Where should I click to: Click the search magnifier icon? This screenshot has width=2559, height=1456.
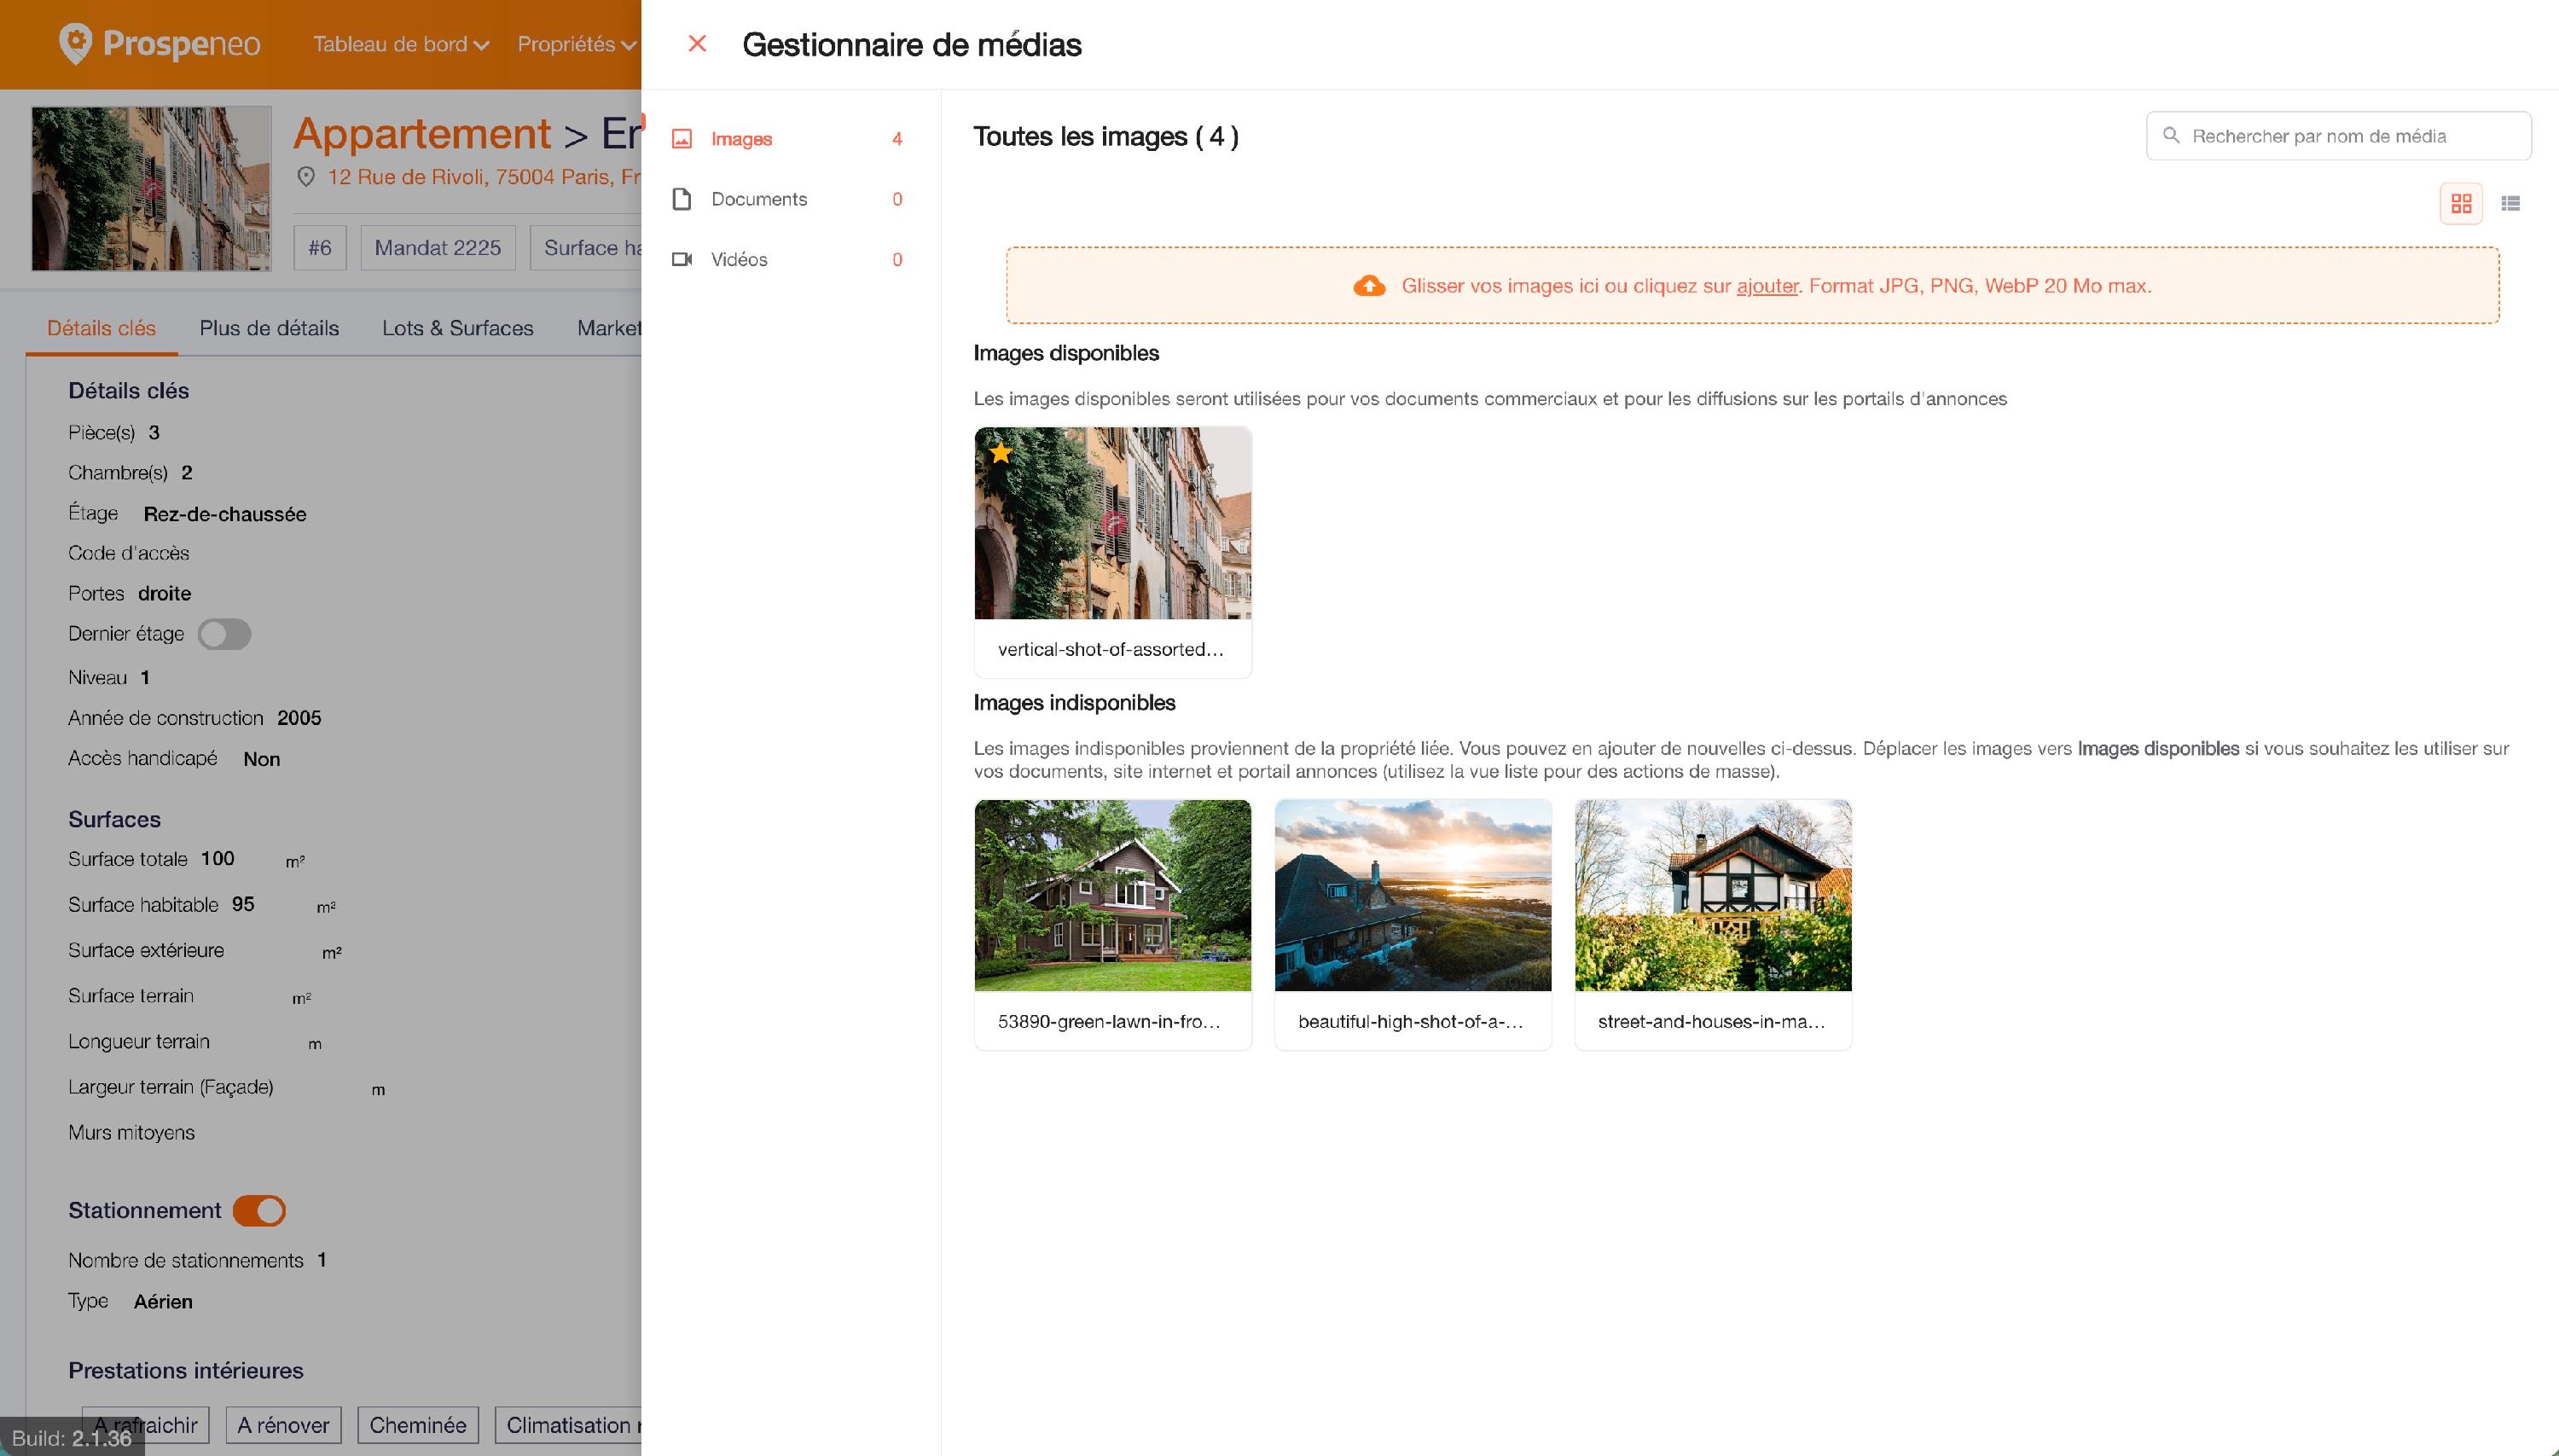(x=2171, y=135)
